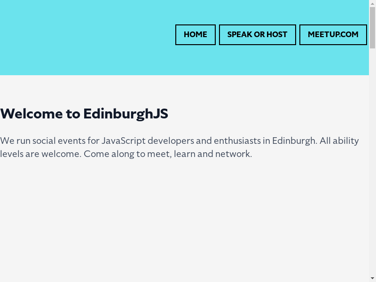Click the word "Welcome" in the page heading

click(x=32, y=114)
